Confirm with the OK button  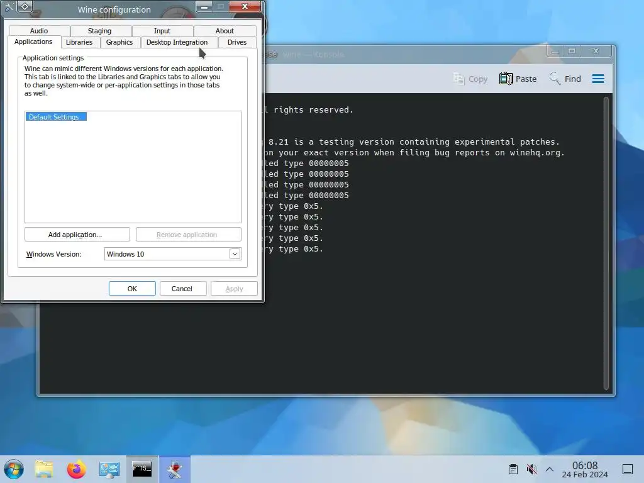pyautogui.click(x=132, y=289)
